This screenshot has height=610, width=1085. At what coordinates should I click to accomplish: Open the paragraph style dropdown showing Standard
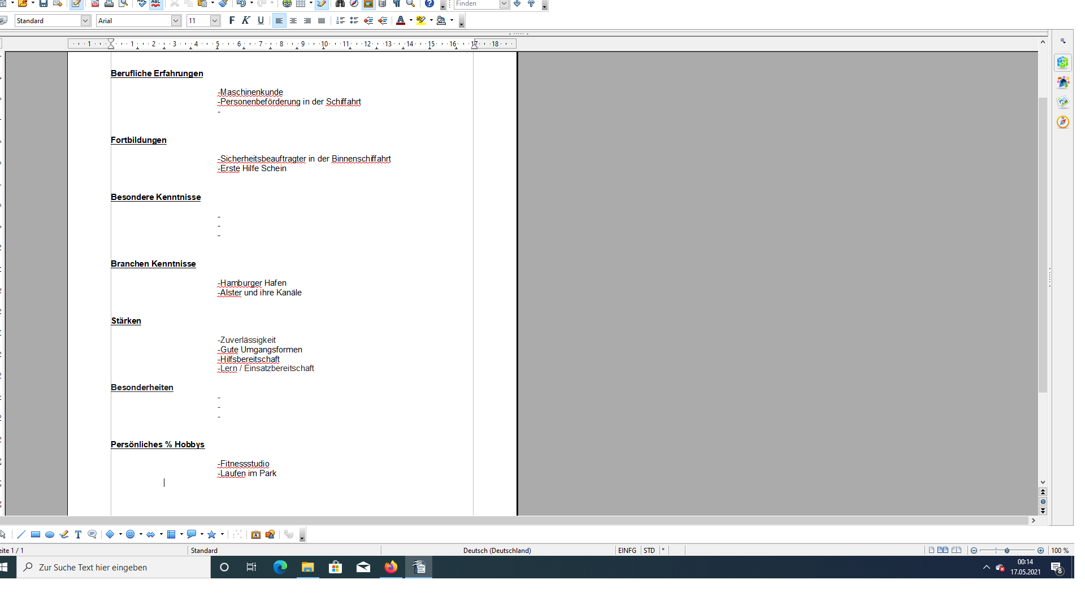coord(85,21)
